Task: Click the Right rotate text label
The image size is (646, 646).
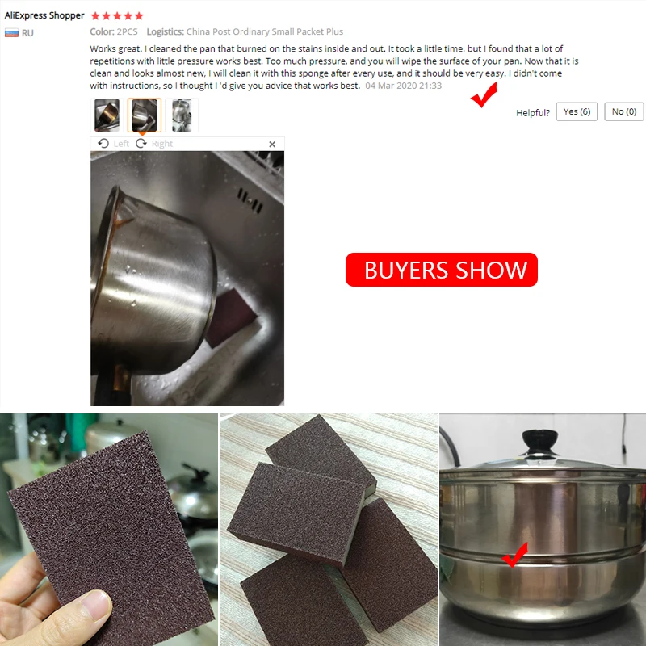Action: coord(162,144)
